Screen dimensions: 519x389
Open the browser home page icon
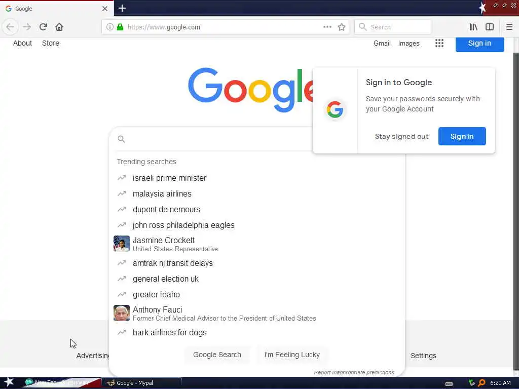[59, 27]
